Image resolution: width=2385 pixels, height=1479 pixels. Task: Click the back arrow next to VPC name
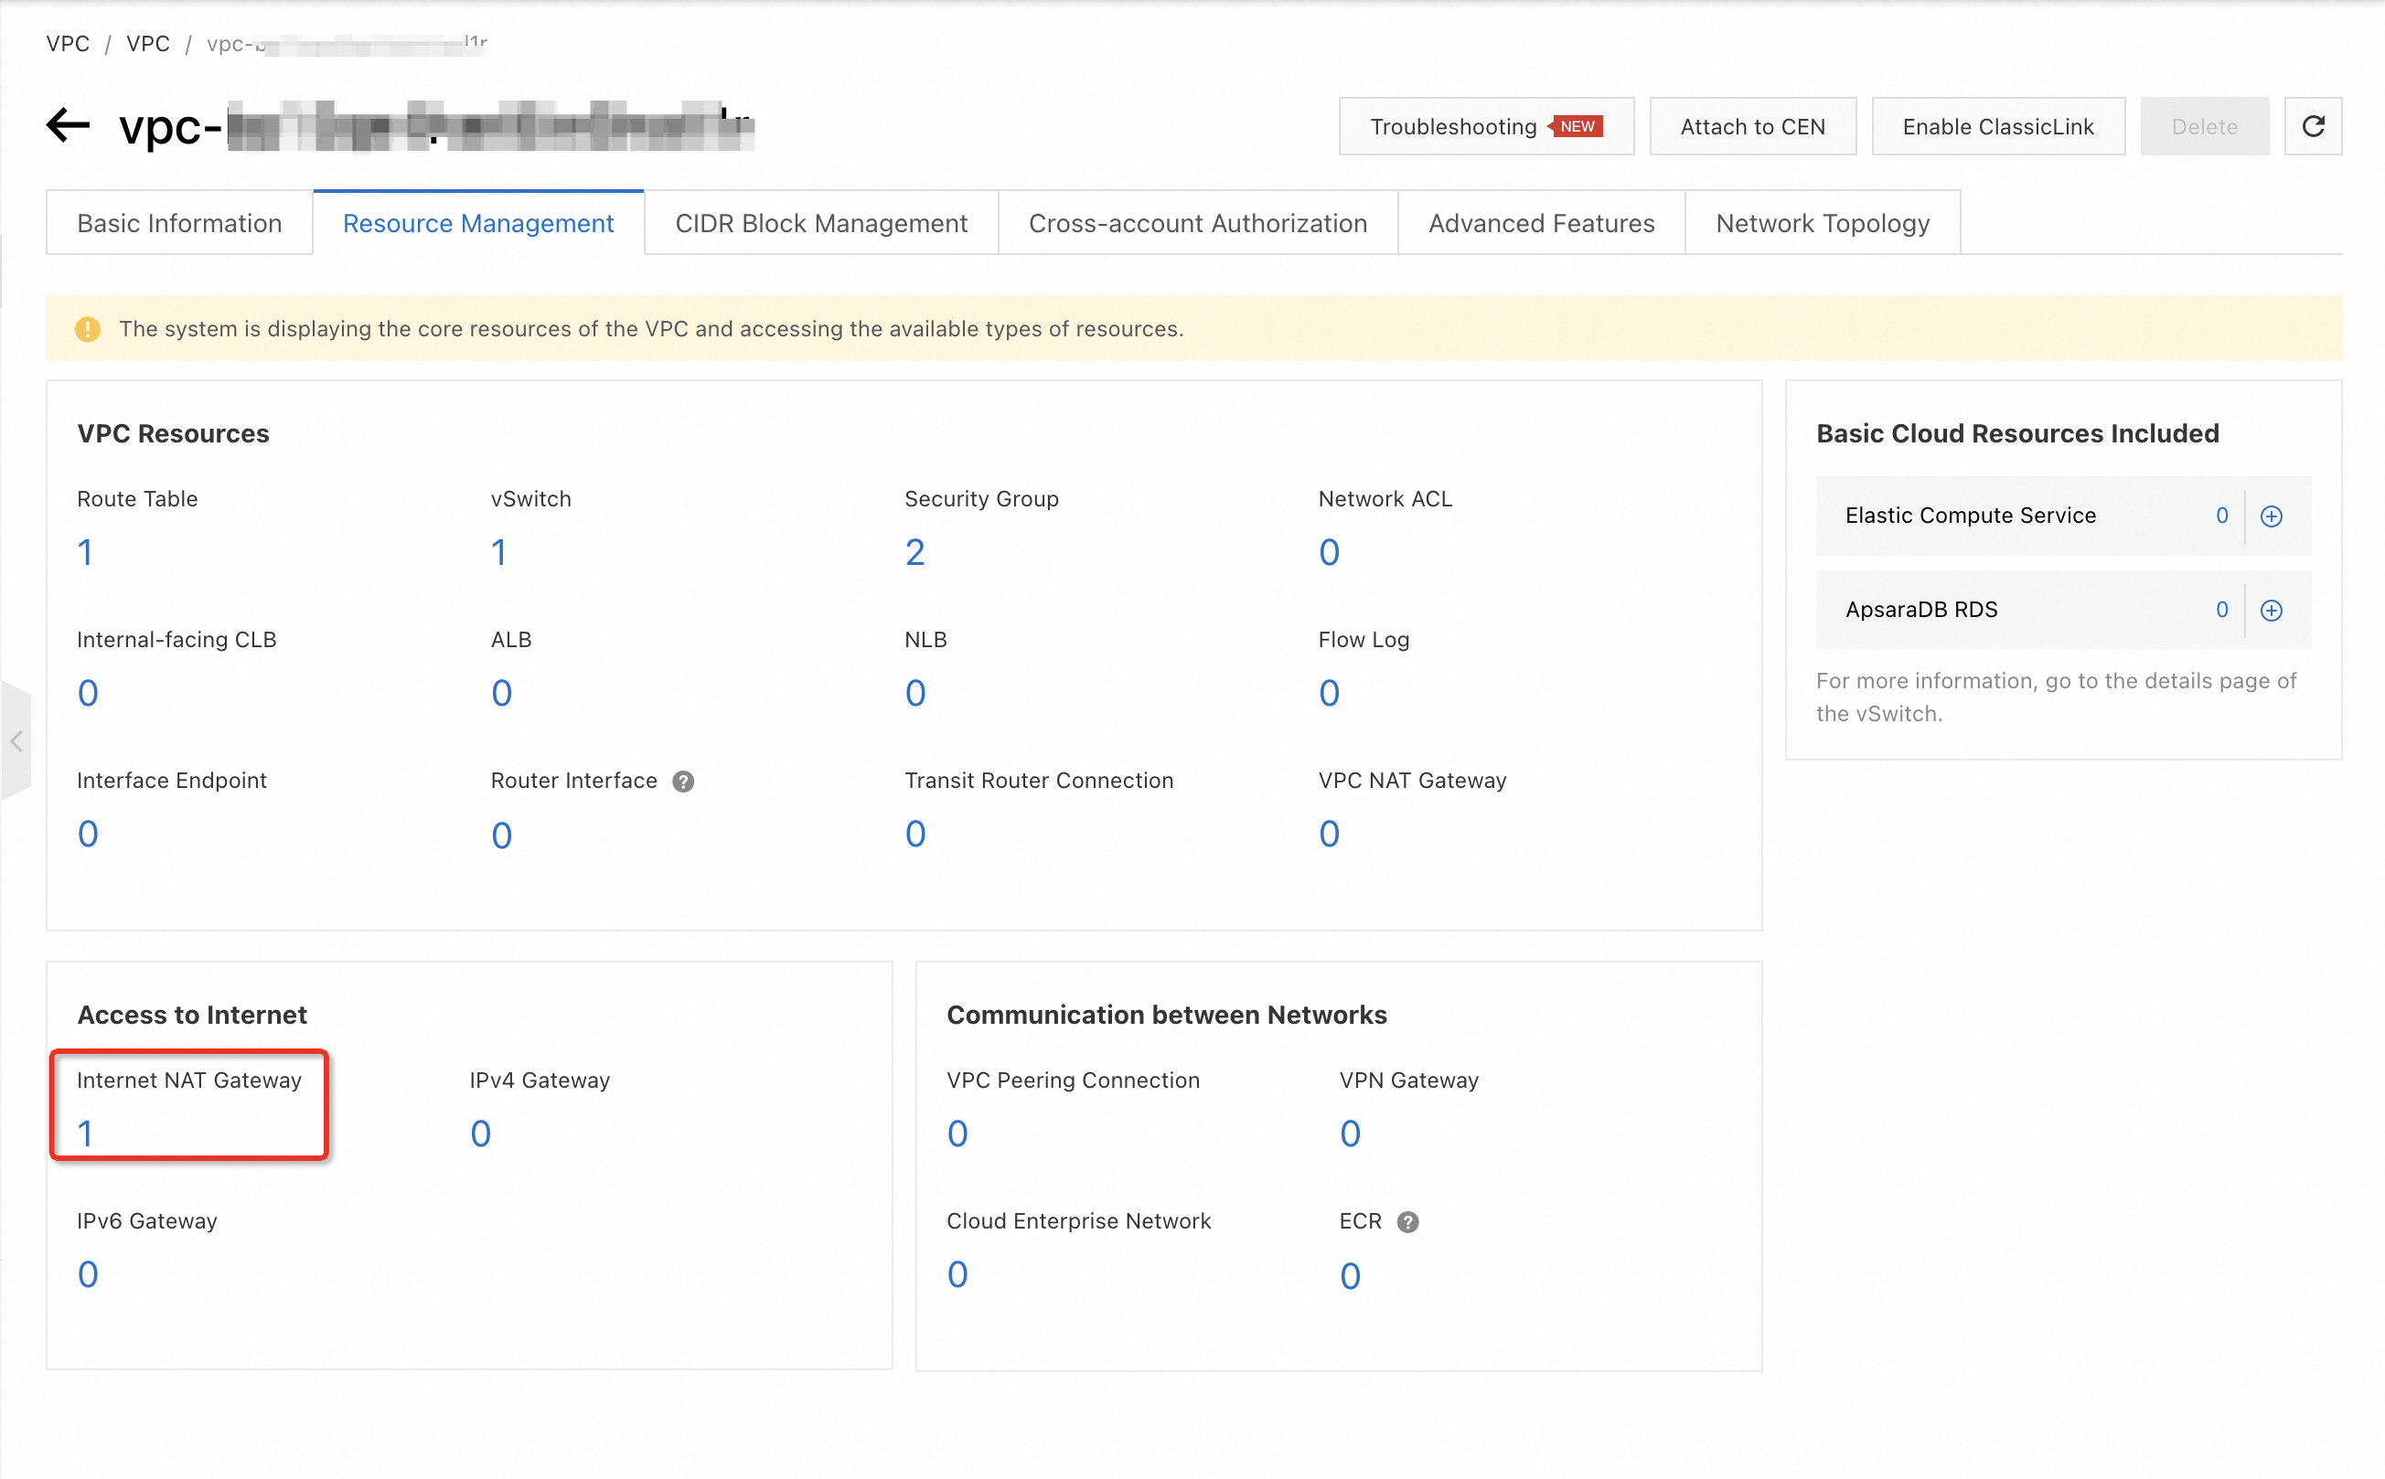[x=68, y=125]
